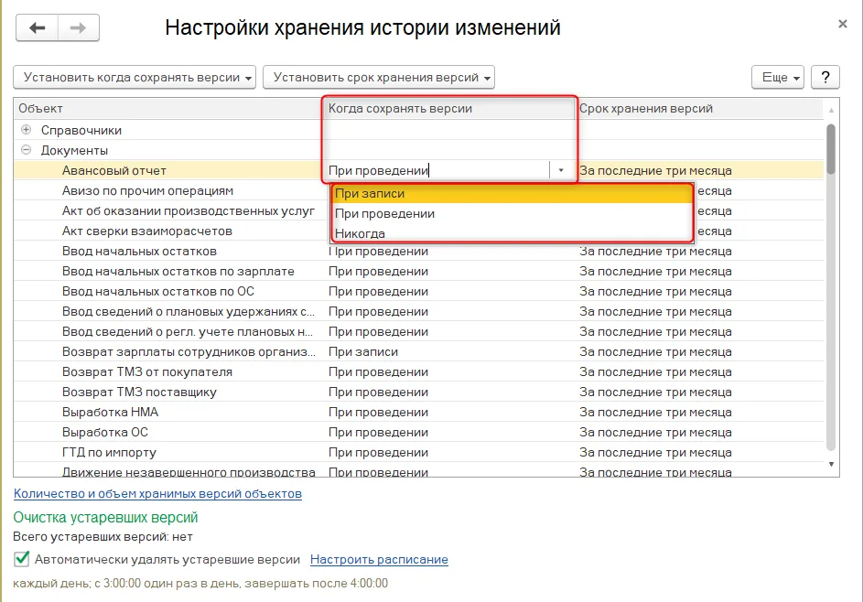863x602 pixels.
Task: Select 'Ввод начальных остатков по зарплате' row
Action: coord(419,272)
